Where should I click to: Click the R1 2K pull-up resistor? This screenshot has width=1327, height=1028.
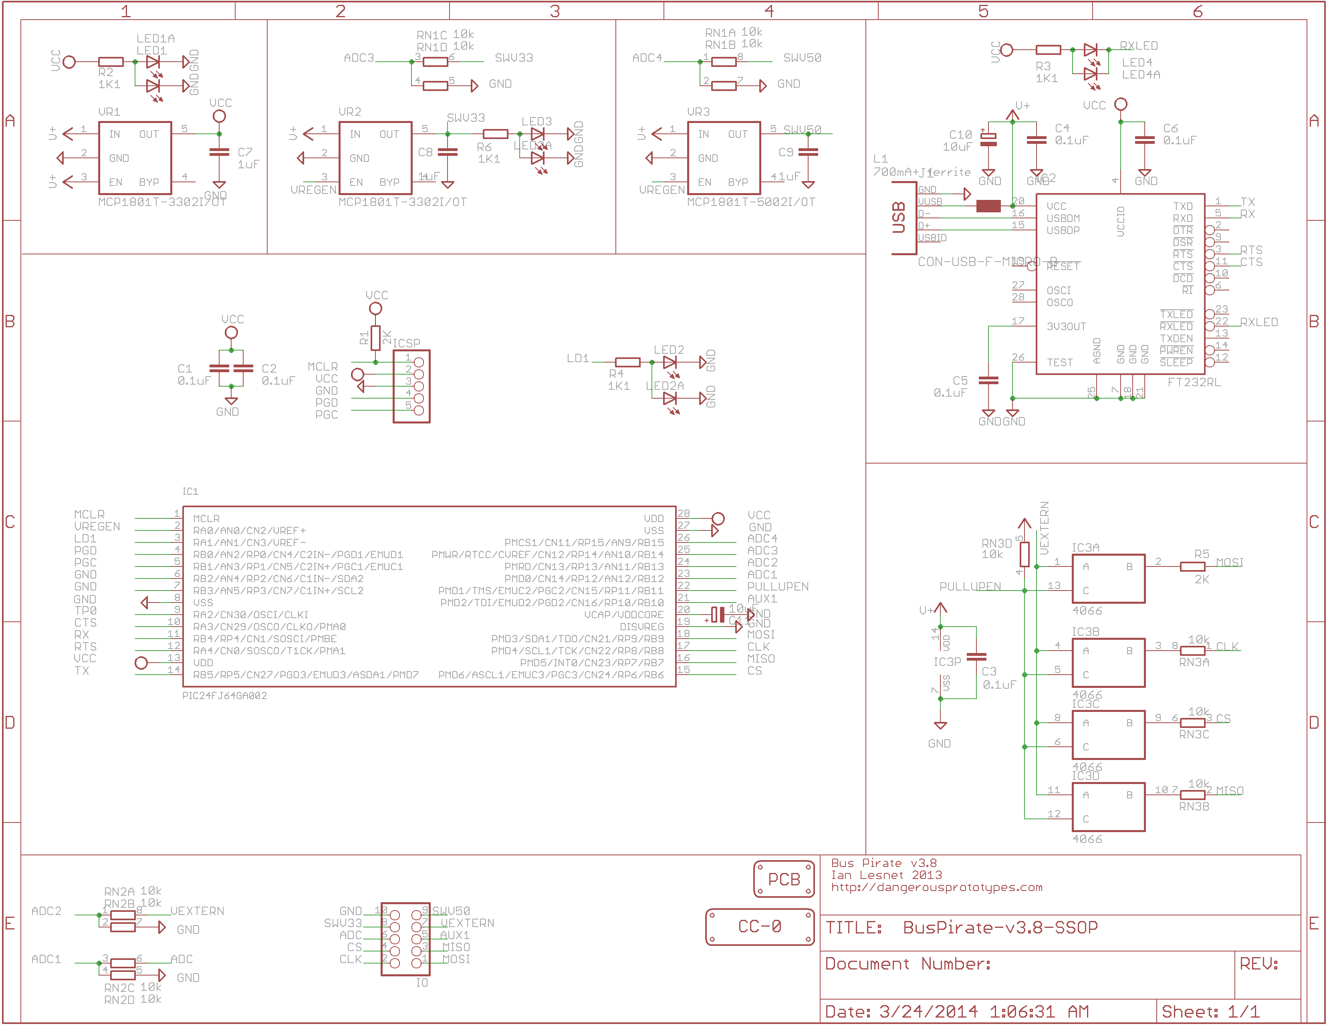pos(375,338)
